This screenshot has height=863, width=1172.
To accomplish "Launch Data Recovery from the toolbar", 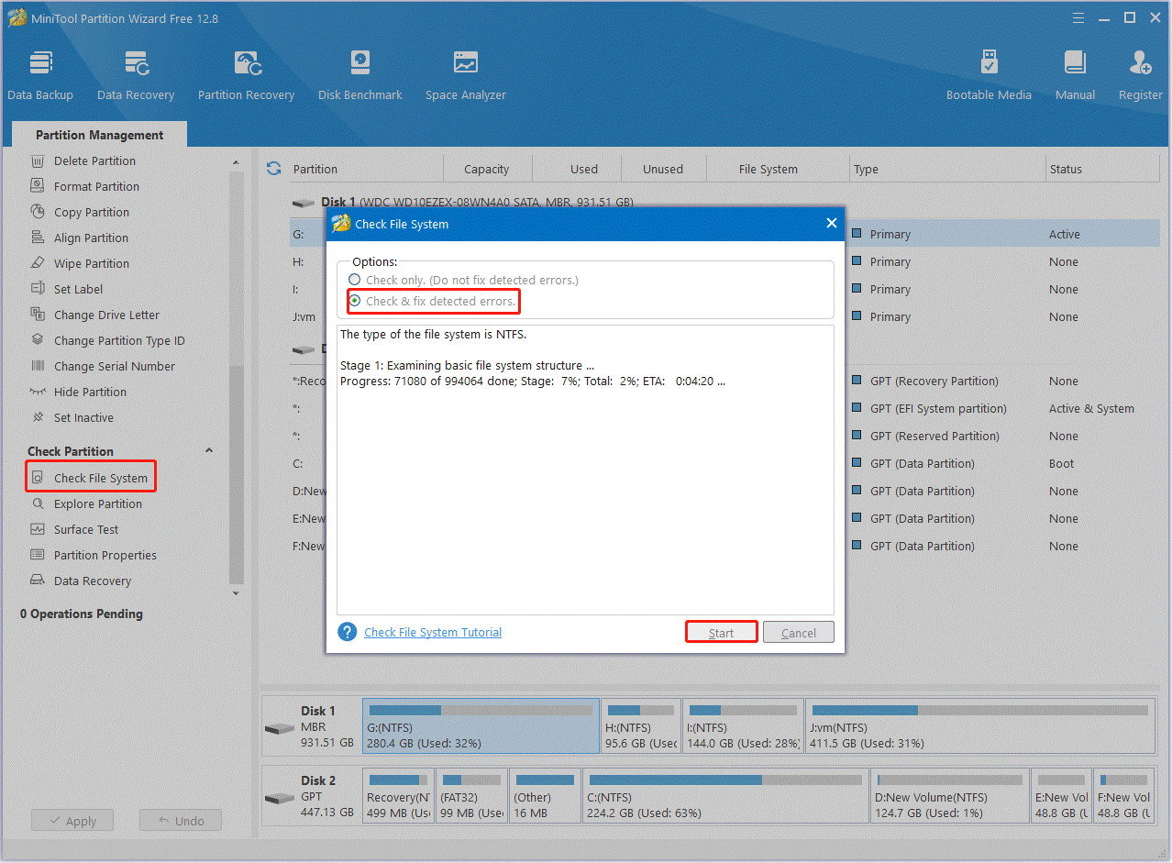I will [136, 73].
